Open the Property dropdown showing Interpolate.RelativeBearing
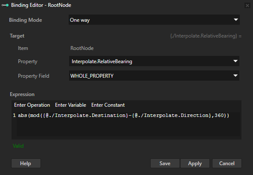The height and width of the screenshot is (175, 253). click(154, 61)
